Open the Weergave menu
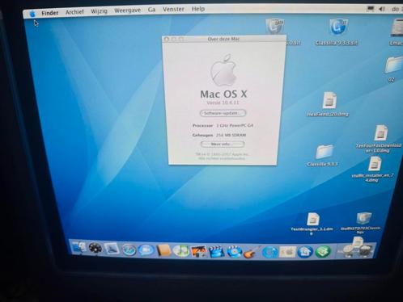The width and height of the screenshot is (403, 302). pos(127,10)
